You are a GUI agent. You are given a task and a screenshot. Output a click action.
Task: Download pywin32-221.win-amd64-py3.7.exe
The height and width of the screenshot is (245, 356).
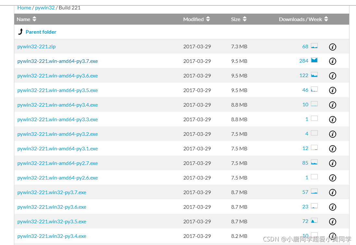57,61
